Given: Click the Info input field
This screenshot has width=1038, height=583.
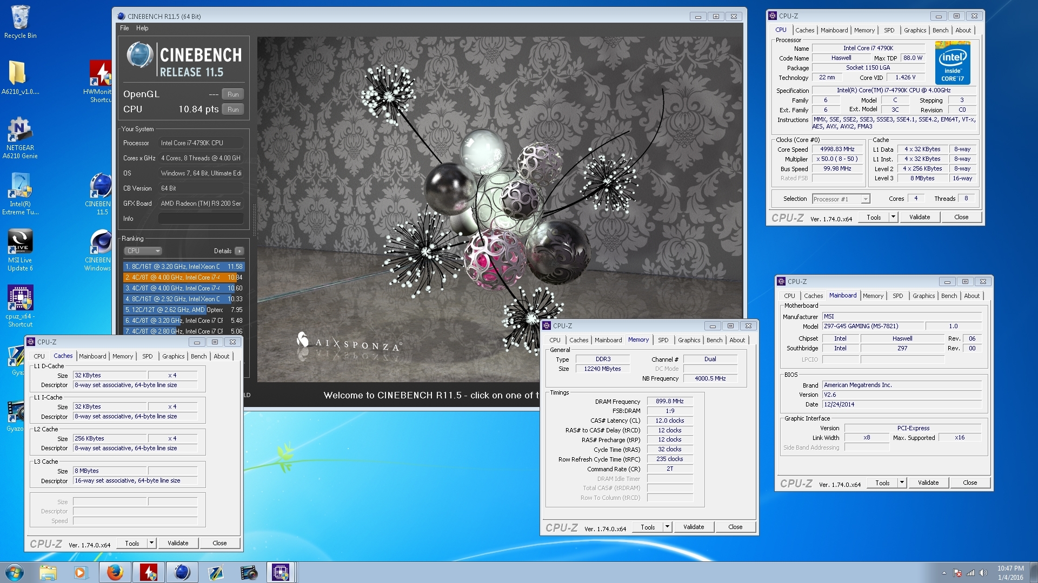Looking at the screenshot, I should coord(201,219).
